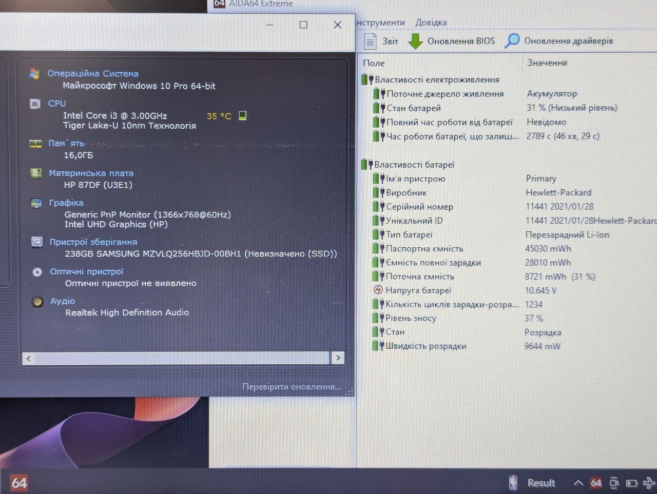Click the value 28010 mWh
657x494 pixels.
click(x=548, y=263)
